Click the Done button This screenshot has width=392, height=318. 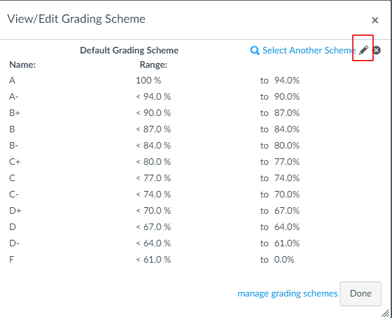point(361,293)
